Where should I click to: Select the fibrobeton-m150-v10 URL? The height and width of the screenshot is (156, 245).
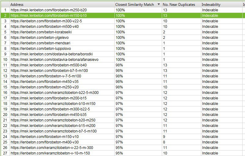pyautogui.click(x=45, y=137)
